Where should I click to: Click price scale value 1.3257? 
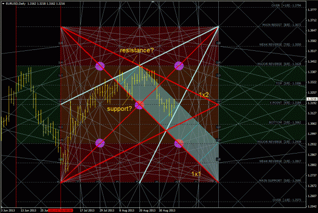312,93
